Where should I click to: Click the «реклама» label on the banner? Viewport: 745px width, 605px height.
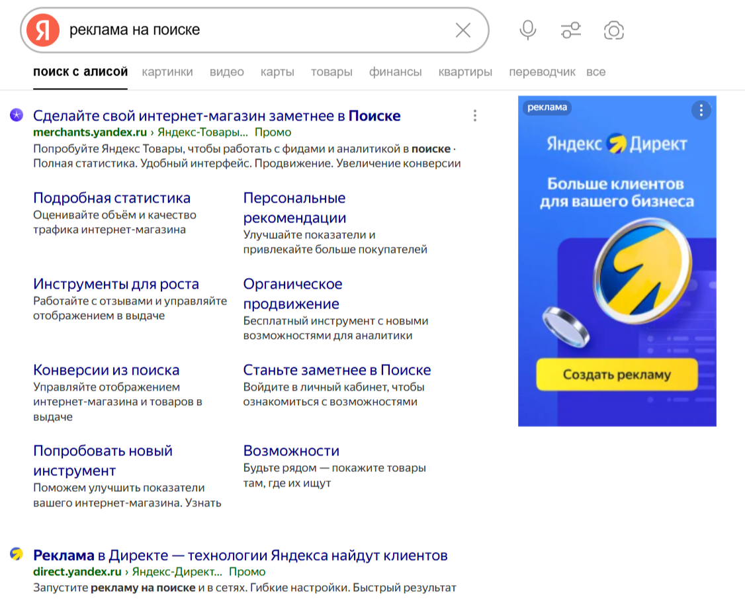(547, 107)
